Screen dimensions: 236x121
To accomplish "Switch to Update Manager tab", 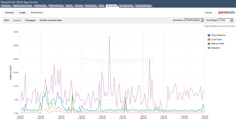I will tap(143, 6).
